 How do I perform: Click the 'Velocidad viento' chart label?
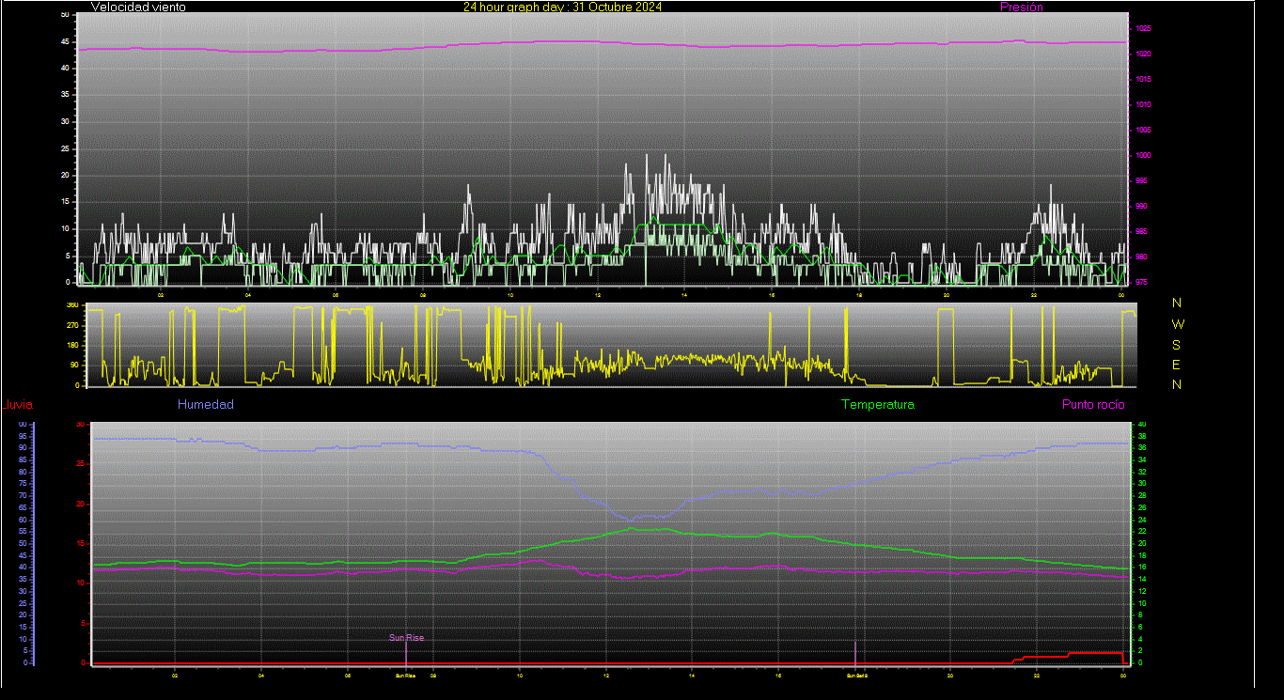[x=138, y=7]
